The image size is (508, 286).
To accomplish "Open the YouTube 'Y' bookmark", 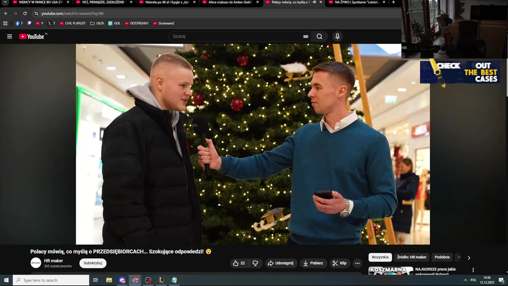I will point(39,23).
